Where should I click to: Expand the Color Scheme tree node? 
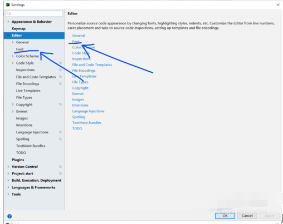(13, 56)
